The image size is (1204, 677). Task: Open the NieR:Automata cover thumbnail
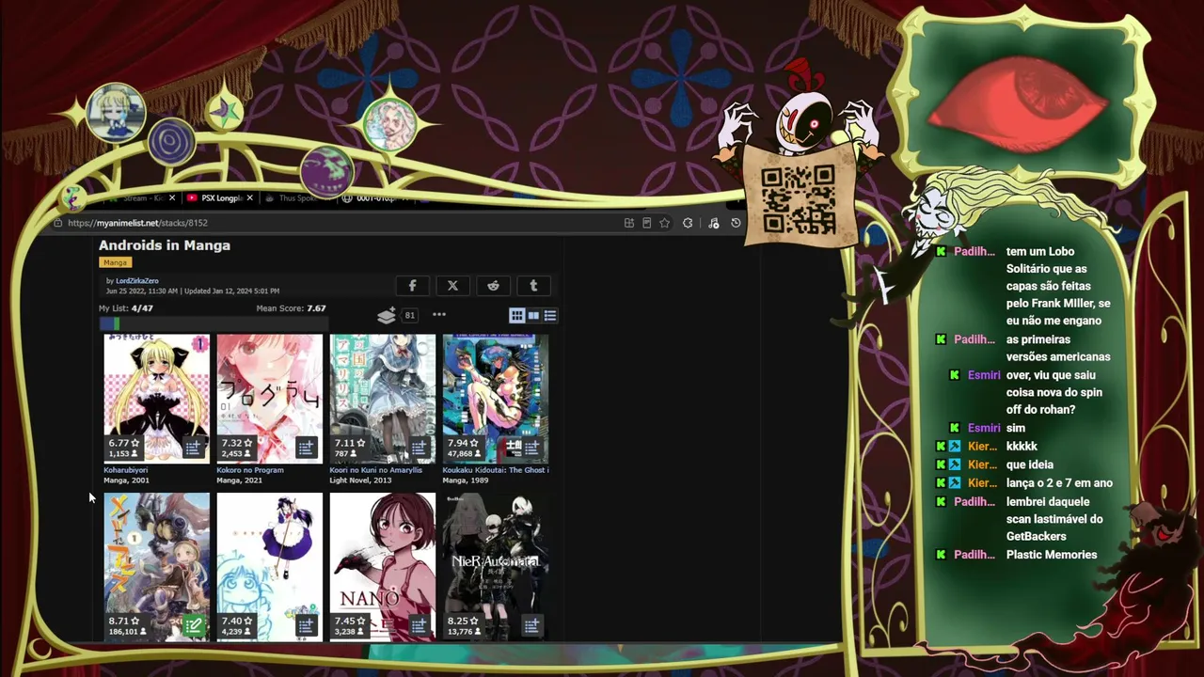pyautogui.click(x=496, y=566)
